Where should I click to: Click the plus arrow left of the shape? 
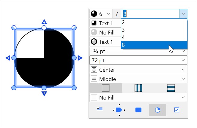[x=8, y=58]
